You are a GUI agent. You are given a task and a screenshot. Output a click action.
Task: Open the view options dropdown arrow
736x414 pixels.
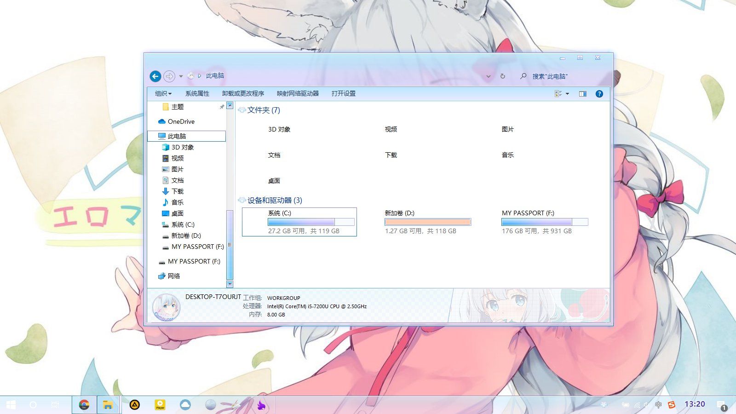[x=567, y=94]
